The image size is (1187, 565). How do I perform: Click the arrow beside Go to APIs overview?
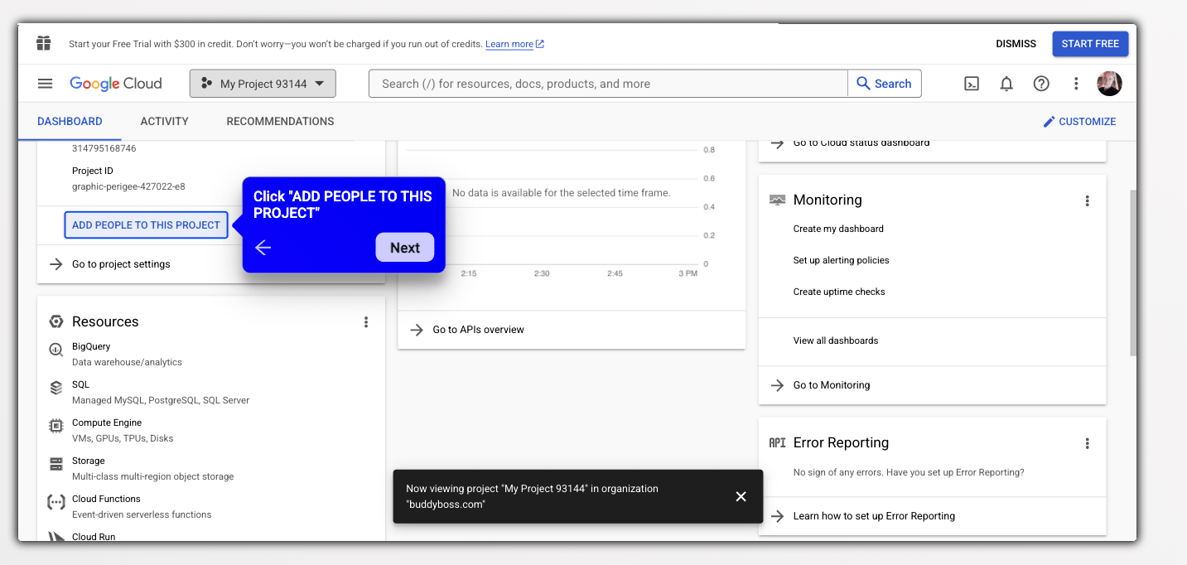(x=417, y=330)
